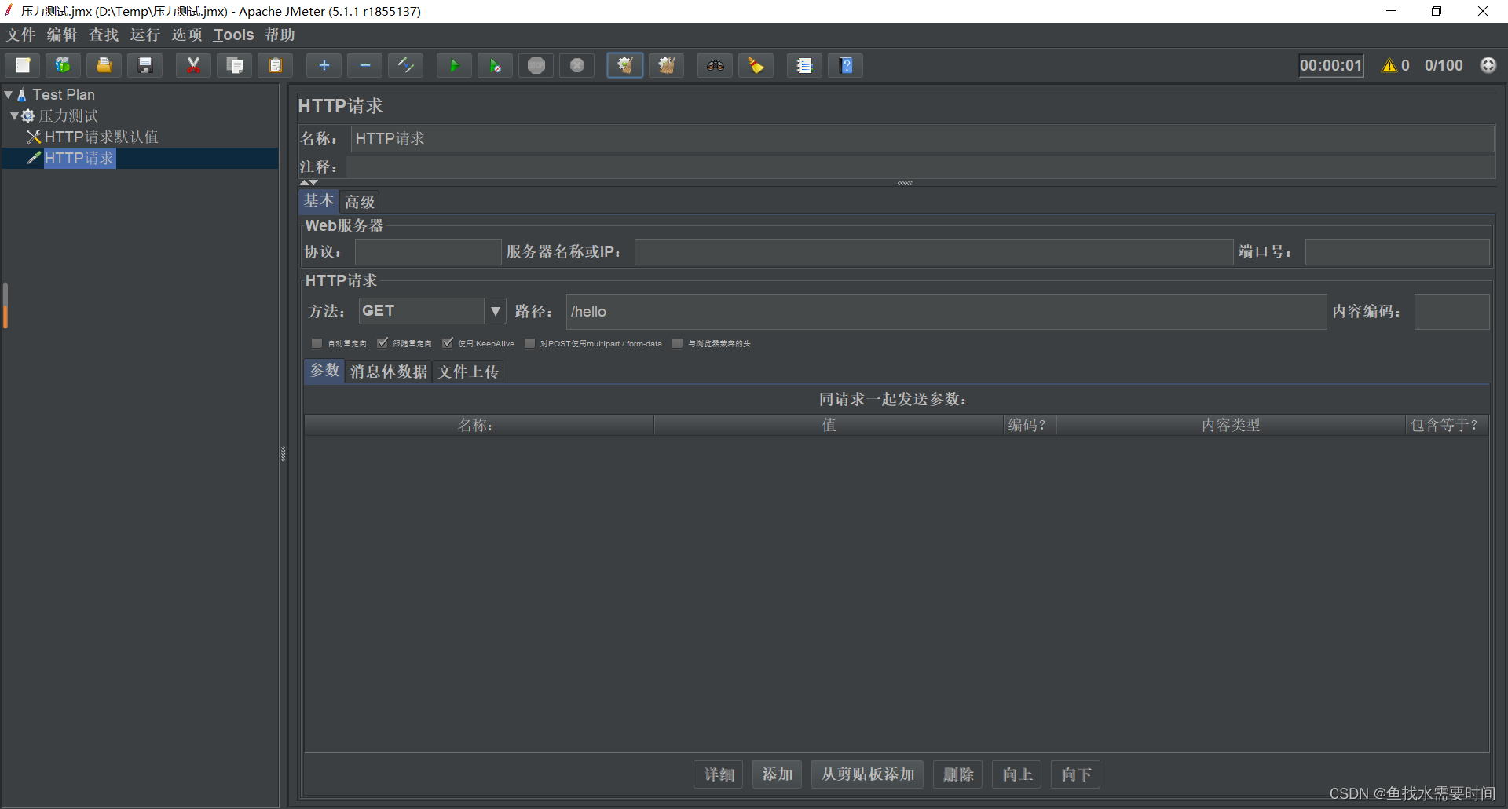Viewport: 1508px width, 809px height.
Task: Click Start no pauses icon
Action: tap(495, 66)
